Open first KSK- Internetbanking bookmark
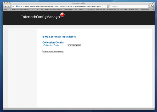 click(20, 9)
